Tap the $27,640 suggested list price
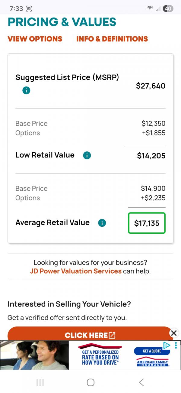This screenshot has height=393, width=181. [151, 86]
